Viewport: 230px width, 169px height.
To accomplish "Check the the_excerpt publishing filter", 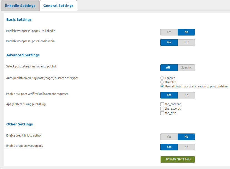I will point(162,109).
